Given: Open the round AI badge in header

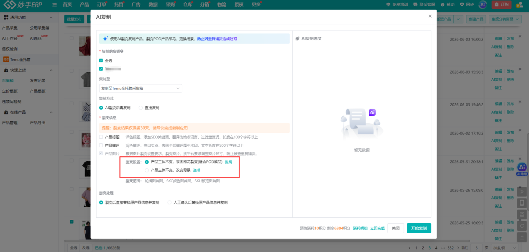Looking at the screenshot, I should [483, 5].
